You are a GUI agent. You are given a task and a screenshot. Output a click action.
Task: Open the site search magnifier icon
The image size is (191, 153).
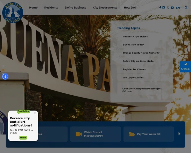(x=186, y=8)
